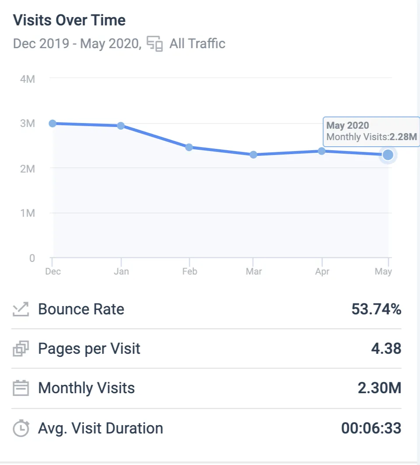Click the Monthly Visits 2.30M value
Image resolution: width=420 pixels, height=465 pixels.
tap(379, 388)
